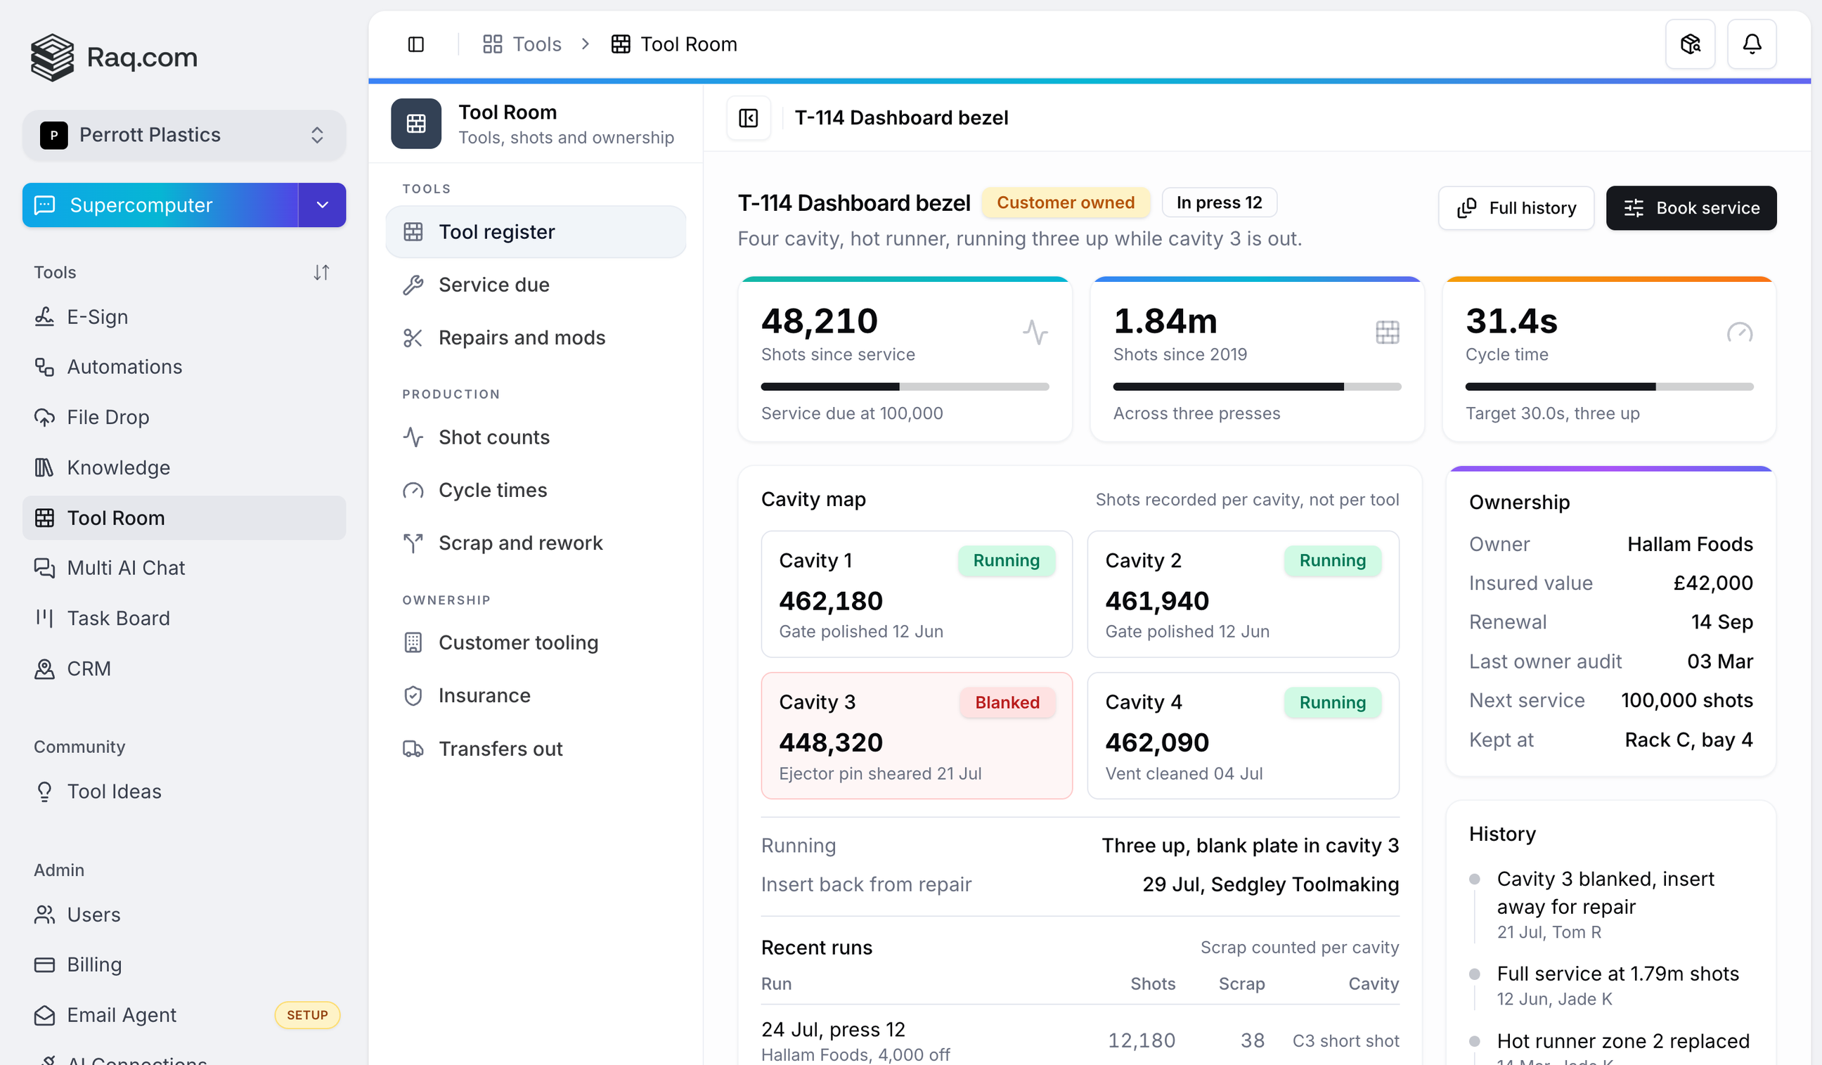Image resolution: width=1822 pixels, height=1065 pixels.
Task: Open Automations in the sidebar
Action: tap(183, 366)
